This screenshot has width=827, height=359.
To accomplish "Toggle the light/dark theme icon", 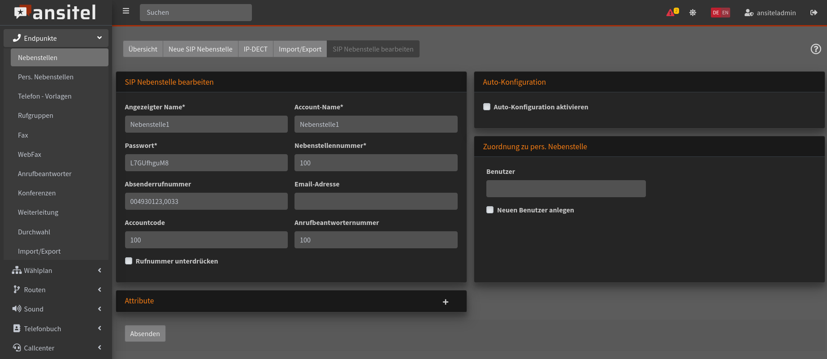I will (693, 13).
